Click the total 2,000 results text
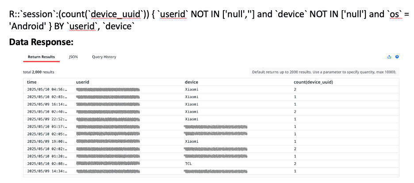The image size is (414, 183). pyautogui.click(x=38, y=72)
